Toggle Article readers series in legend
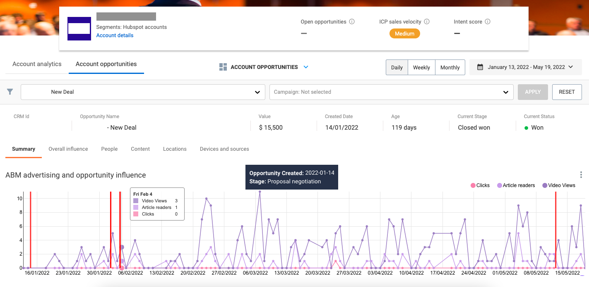The height and width of the screenshot is (287, 589). tap(516, 185)
